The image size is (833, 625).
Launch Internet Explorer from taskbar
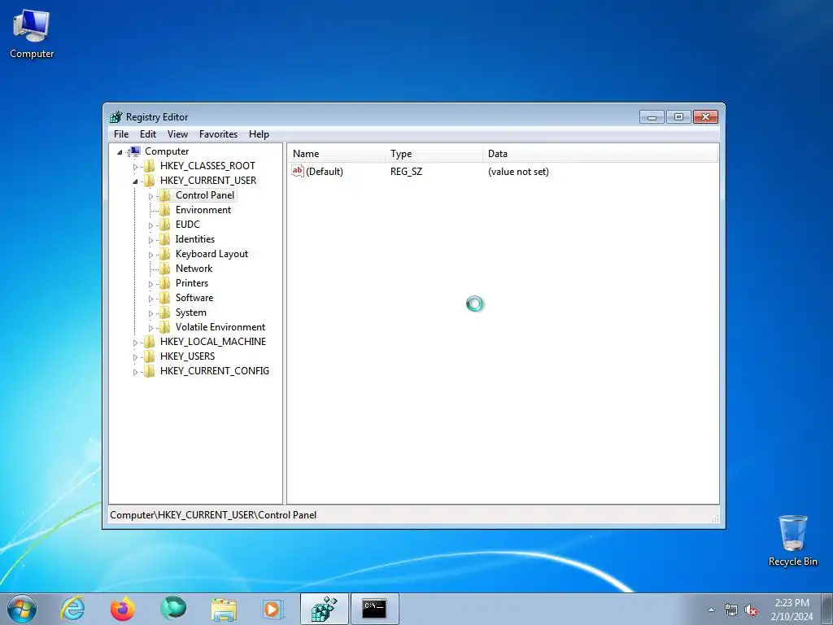[x=72, y=609]
